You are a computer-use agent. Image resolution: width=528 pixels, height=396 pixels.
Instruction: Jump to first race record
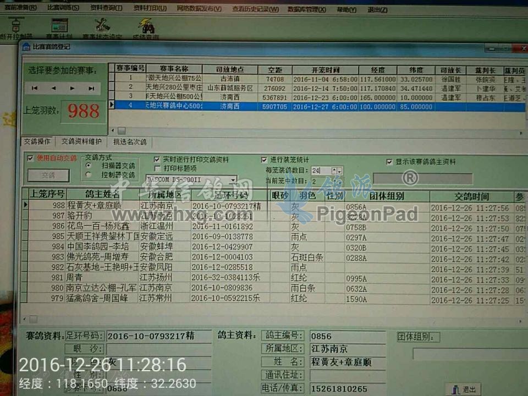click(34, 88)
